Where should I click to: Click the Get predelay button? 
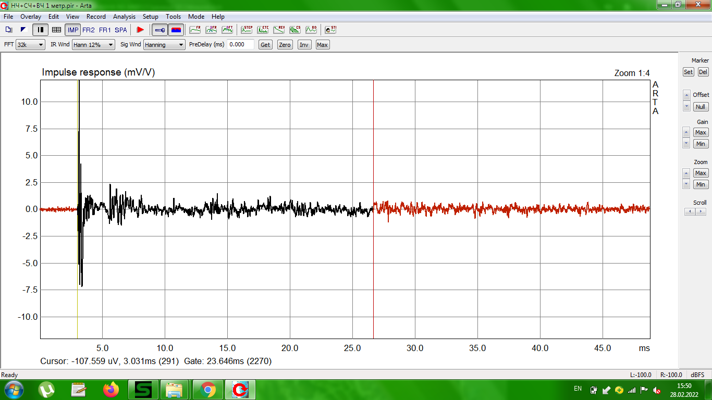pyautogui.click(x=265, y=45)
